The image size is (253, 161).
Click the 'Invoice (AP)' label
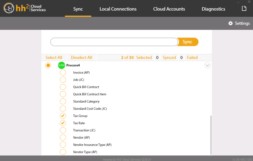point(81,73)
